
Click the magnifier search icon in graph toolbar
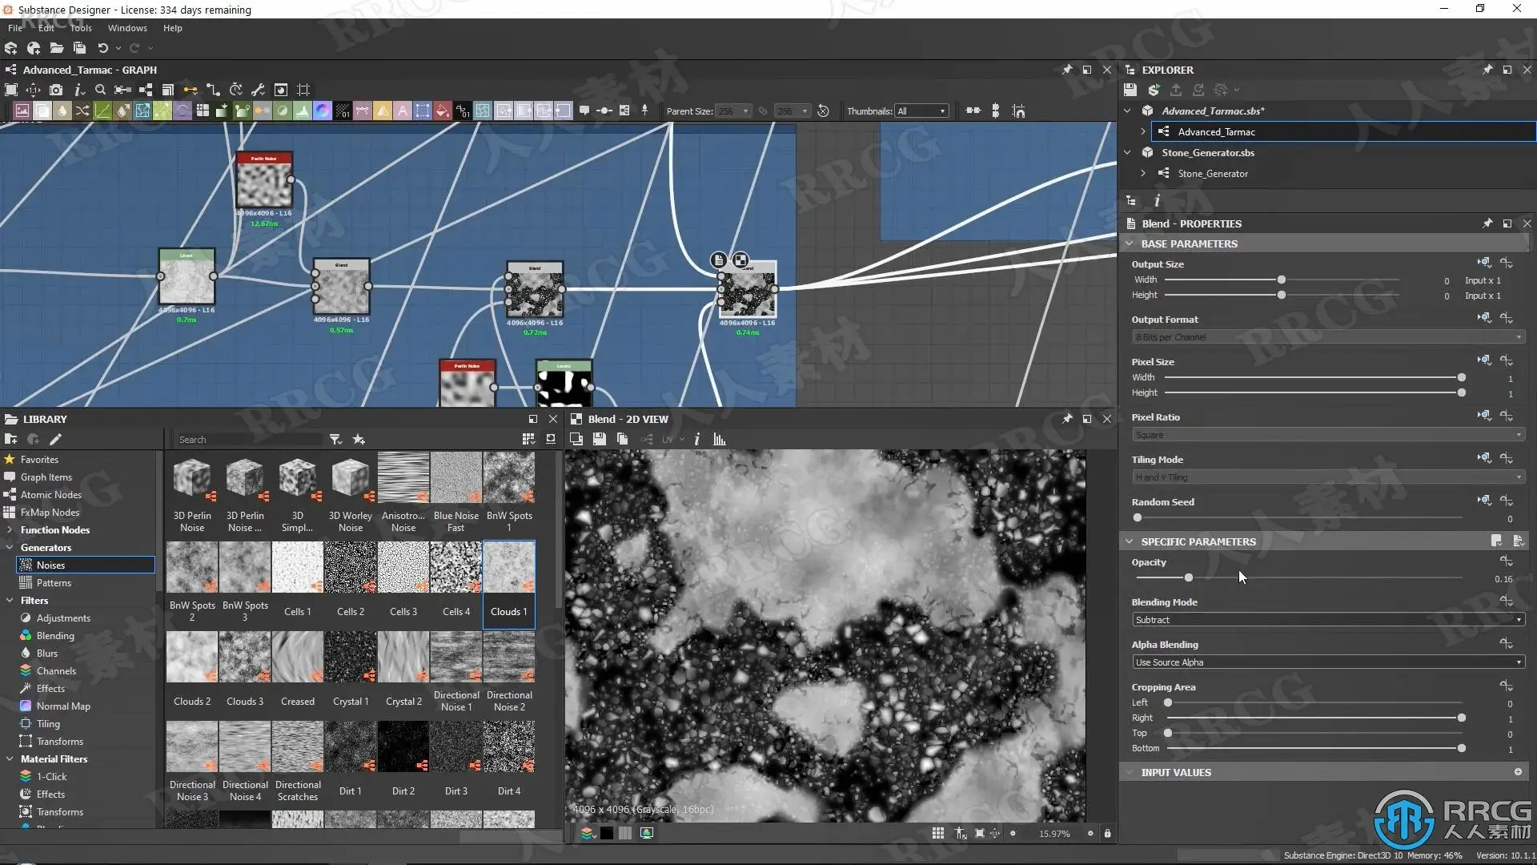(x=100, y=90)
